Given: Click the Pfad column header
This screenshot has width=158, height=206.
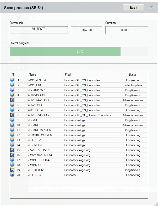Looking at the screenshot, I should (90, 75).
